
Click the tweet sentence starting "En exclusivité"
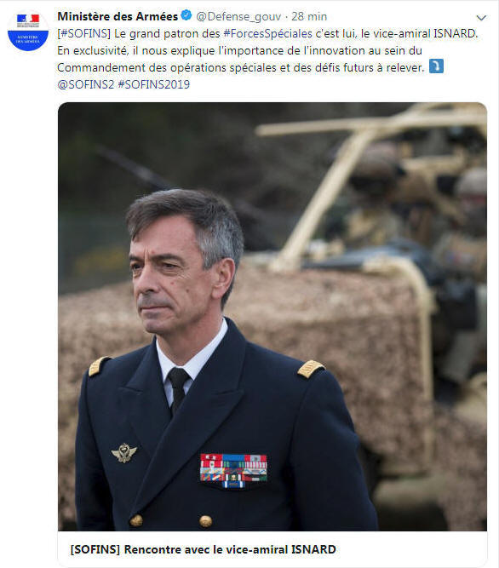[239, 59]
